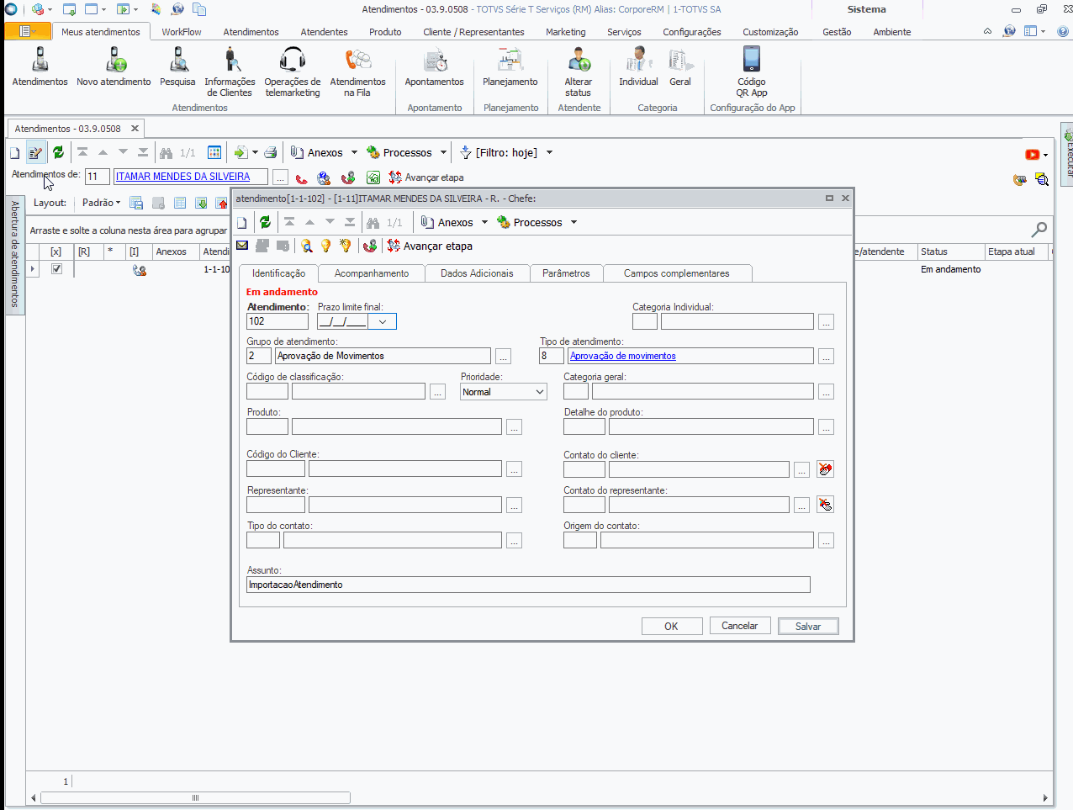Viewport: 1073px width, 810px height.
Task: Open Código QR App
Action: point(752,71)
